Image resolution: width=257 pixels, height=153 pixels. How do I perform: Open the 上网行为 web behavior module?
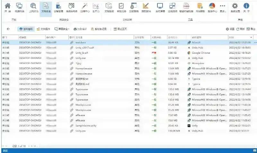coord(33,7)
